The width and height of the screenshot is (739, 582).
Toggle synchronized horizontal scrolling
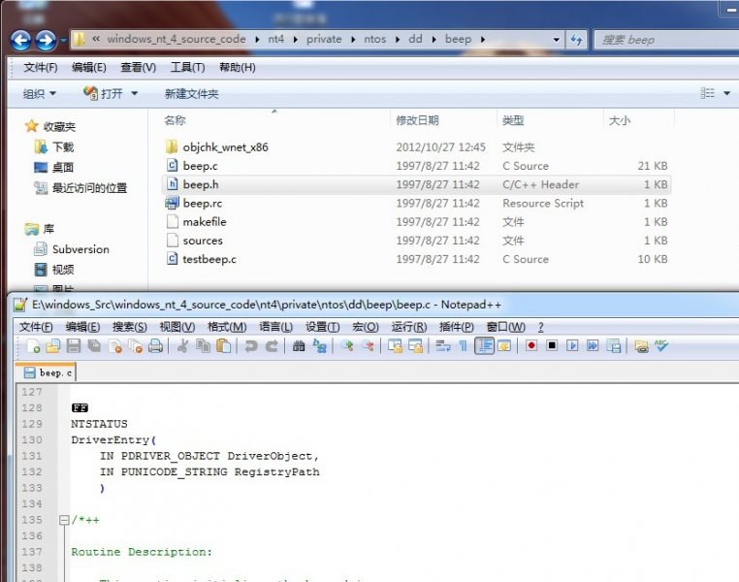[x=416, y=346]
